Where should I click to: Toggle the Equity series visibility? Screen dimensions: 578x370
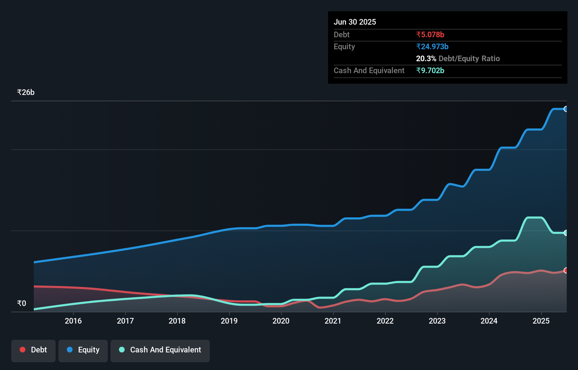(83, 350)
